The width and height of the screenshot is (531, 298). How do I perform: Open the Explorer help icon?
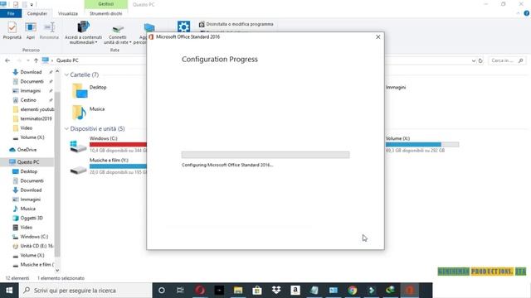click(527, 13)
